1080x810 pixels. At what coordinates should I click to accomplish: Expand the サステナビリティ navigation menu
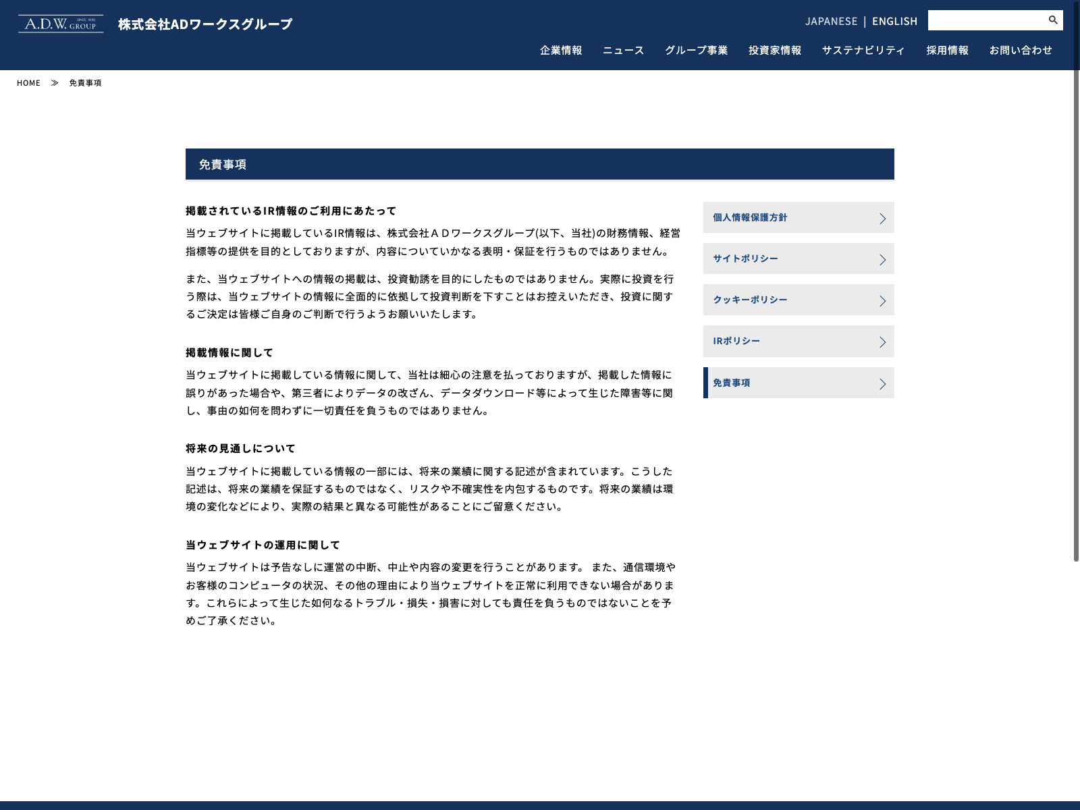pos(863,51)
